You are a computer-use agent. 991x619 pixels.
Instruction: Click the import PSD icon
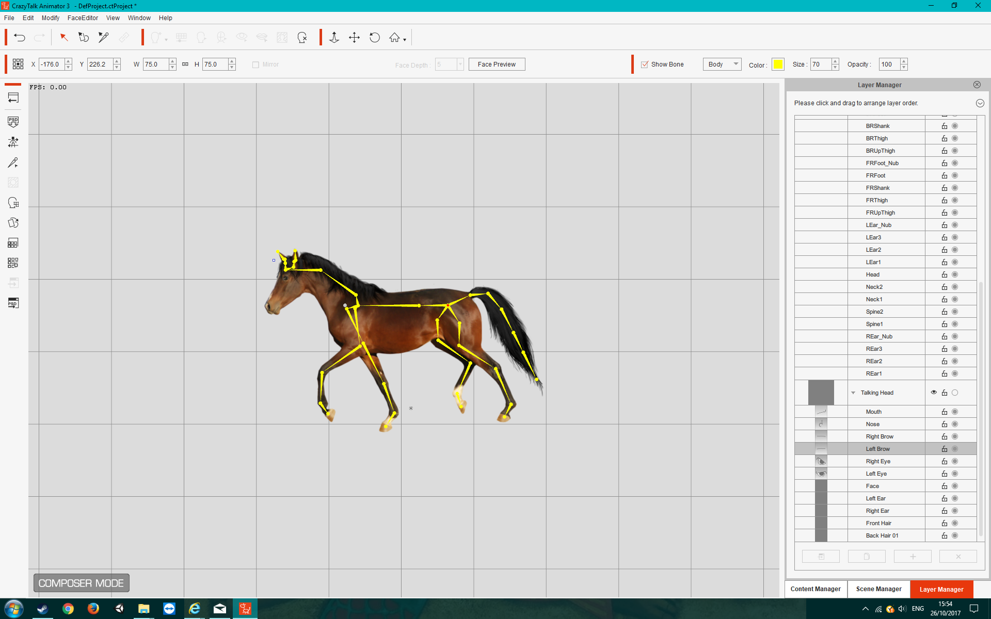[x=13, y=122]
